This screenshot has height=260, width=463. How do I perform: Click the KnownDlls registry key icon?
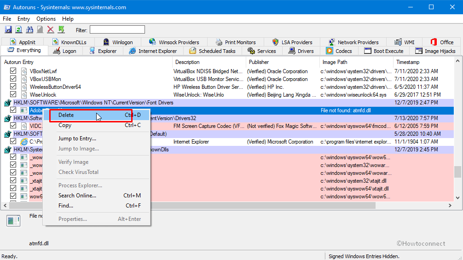pos(7,150)
